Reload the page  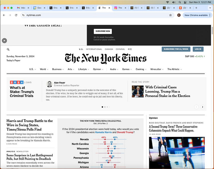click(16, 15)
